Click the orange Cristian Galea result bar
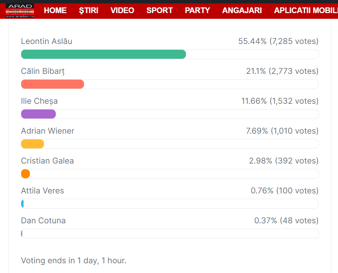Image resolution: width=338 pixels, height=273 pixels. pyautogui.click(x=26, y=174)
